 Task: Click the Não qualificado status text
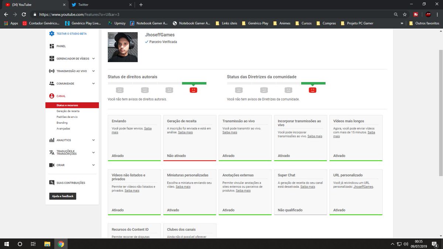pos(290,210)
